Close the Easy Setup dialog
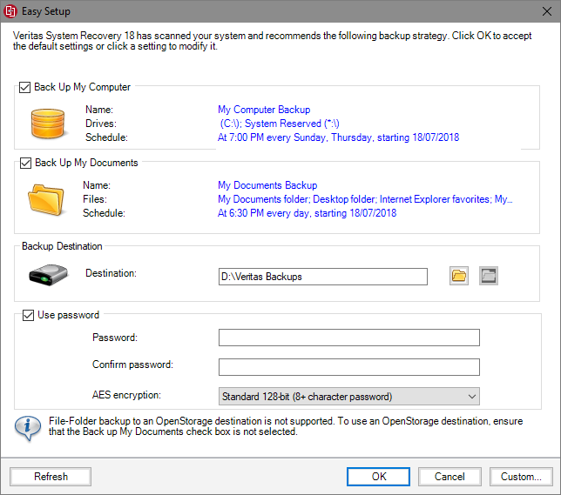Image resolution: width=561 pixels, height=495 pixels. [x=547, y=11]
